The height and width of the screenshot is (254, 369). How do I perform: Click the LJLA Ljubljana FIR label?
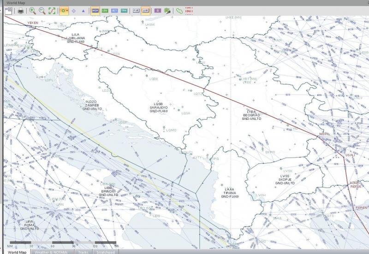pos(75,38)
